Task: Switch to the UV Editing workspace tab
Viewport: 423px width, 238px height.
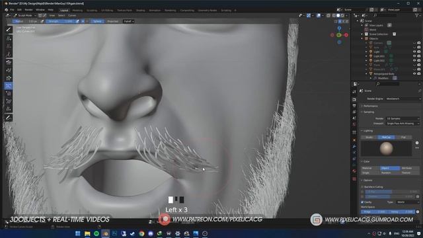Action: click(x=107, y=11)
